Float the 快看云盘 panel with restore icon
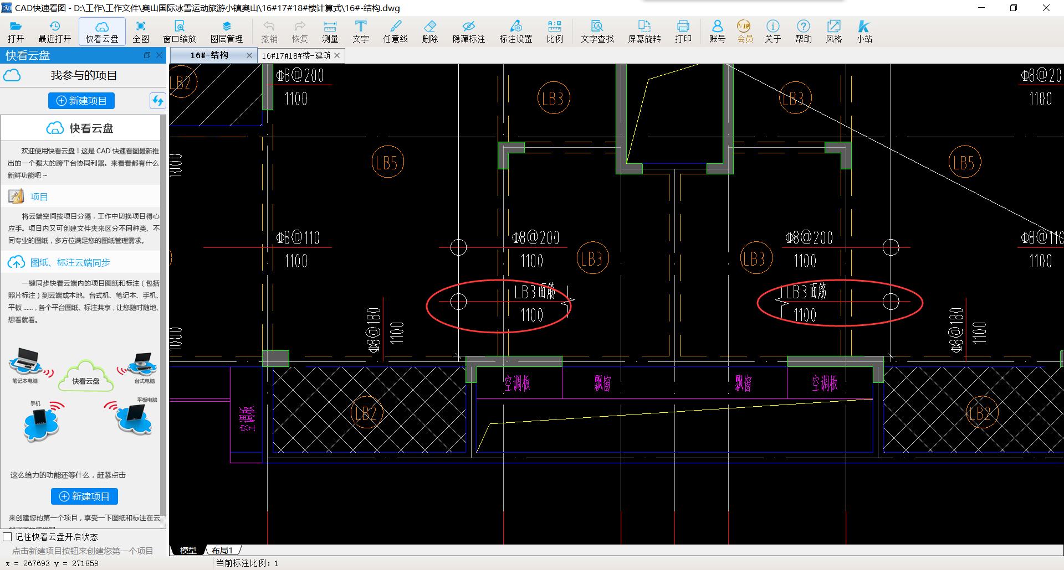 [147, 55]
